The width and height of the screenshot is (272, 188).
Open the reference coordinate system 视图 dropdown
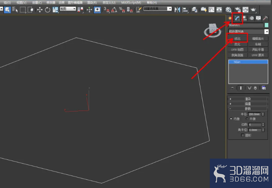68,9
